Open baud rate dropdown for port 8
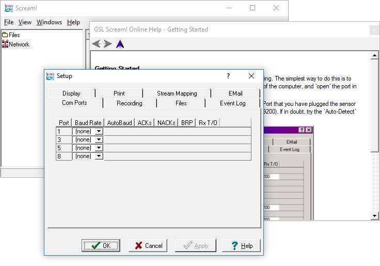Viewport: 380px width, 266px height. [99, 156]
